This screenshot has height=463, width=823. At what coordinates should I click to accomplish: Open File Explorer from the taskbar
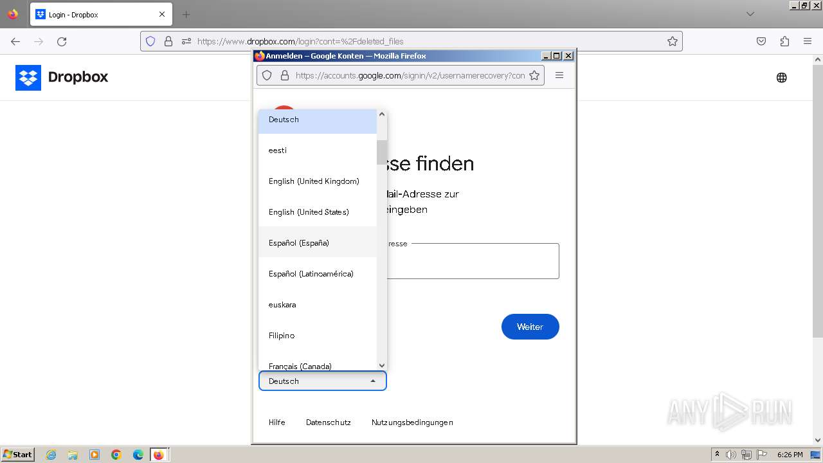[73, 455]
